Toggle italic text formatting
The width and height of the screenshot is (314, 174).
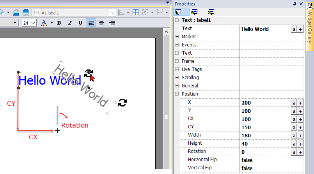click(70, 23)
